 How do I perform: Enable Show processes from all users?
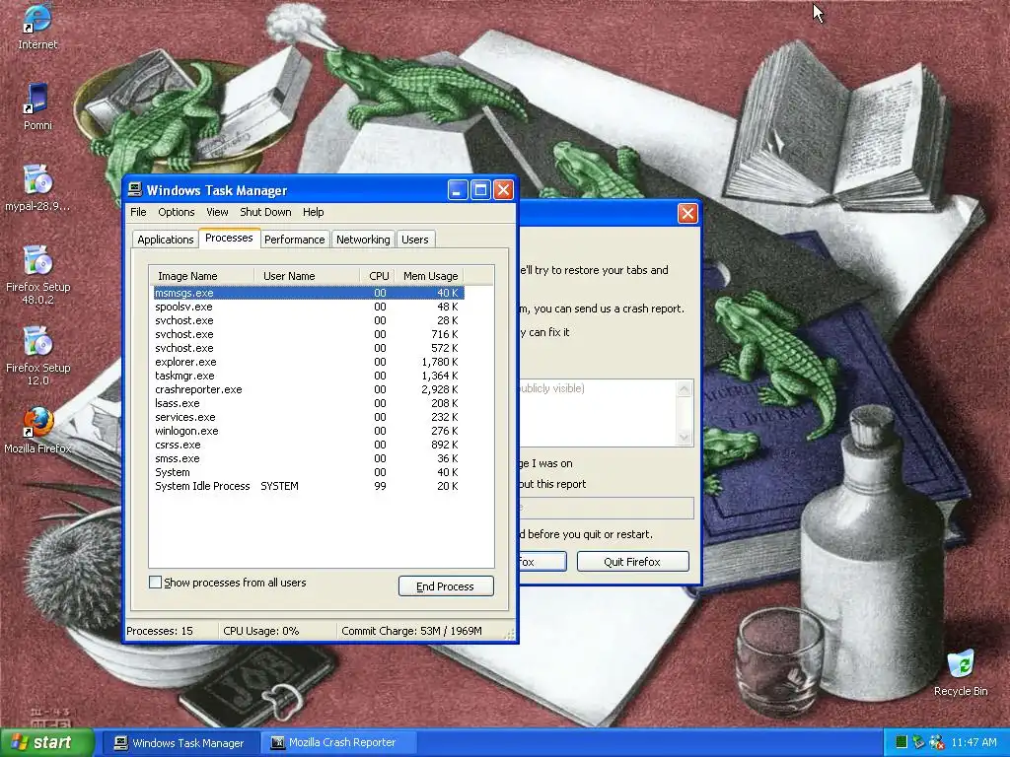[155, 583]
